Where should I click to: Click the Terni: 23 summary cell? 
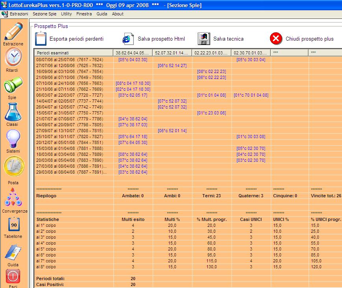pos(211,196)
